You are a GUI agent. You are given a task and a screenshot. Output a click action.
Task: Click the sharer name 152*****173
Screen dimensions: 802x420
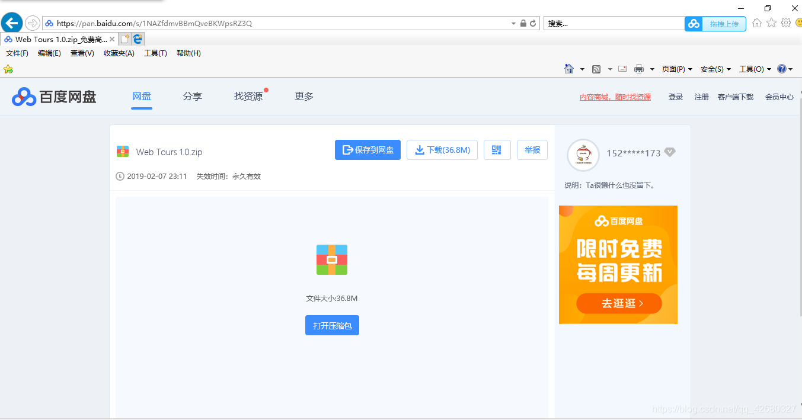click(x=633, y=153)
